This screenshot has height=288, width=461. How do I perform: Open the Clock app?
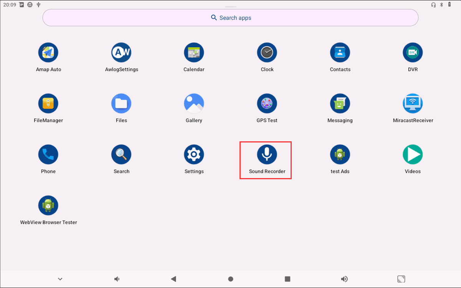[x=267, y=52]
